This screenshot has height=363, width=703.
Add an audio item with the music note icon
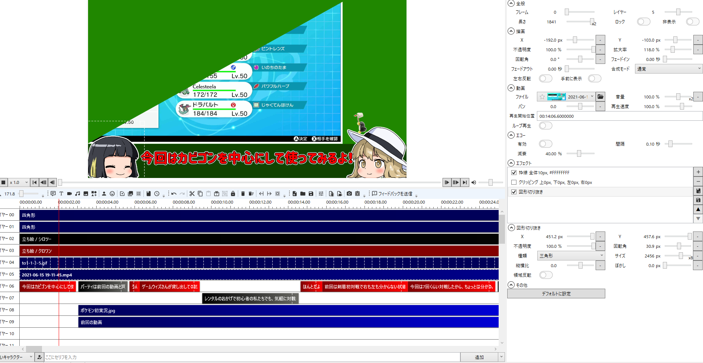pyautogui.click(x=78, y=194)
